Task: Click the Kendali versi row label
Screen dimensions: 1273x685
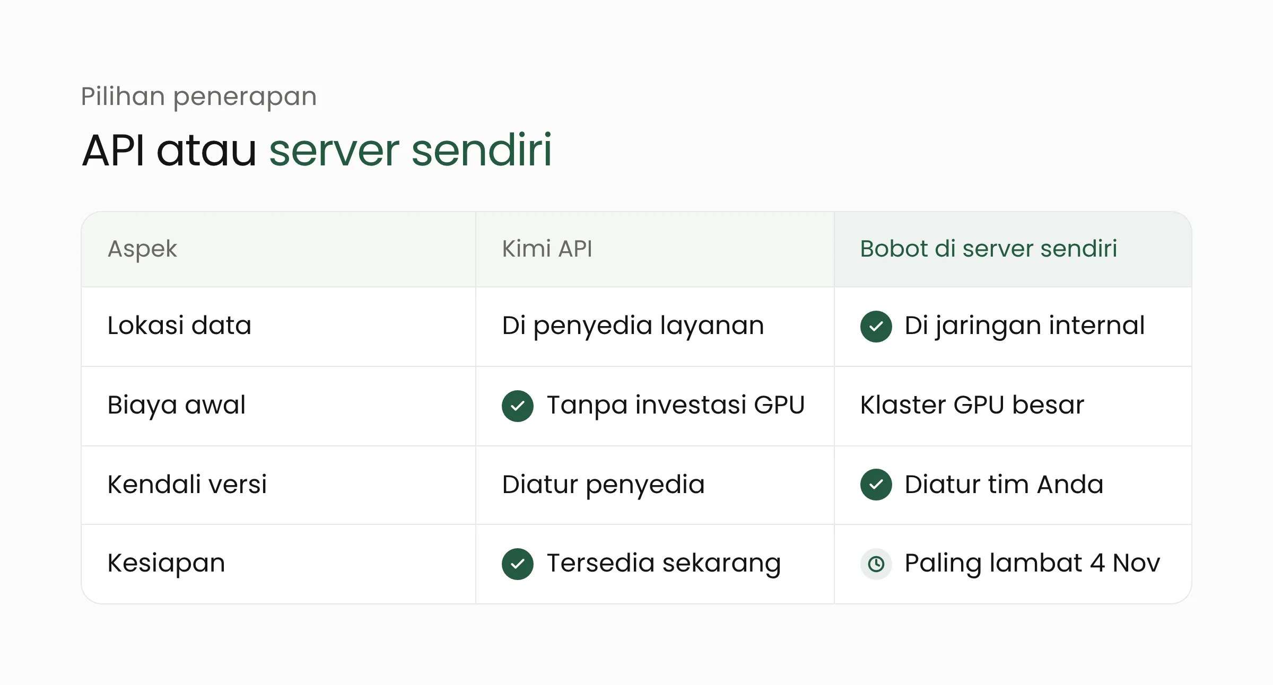Action: [x=187, y=485]
